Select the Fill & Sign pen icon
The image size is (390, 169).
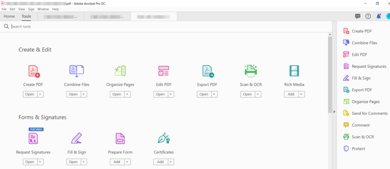(x=76, y=139)
